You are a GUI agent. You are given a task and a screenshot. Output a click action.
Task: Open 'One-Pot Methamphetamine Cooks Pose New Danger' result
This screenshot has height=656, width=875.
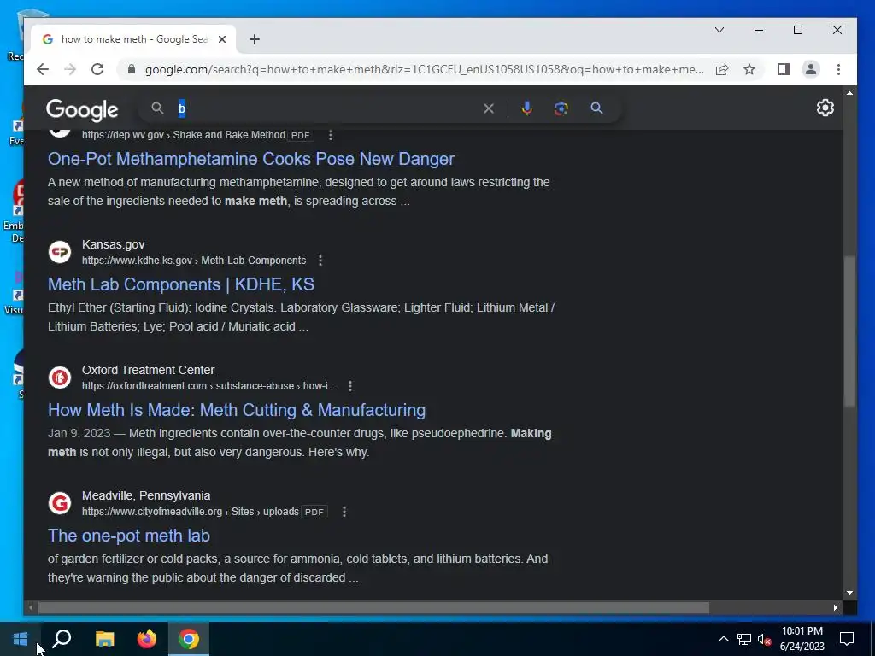(251, 159)
